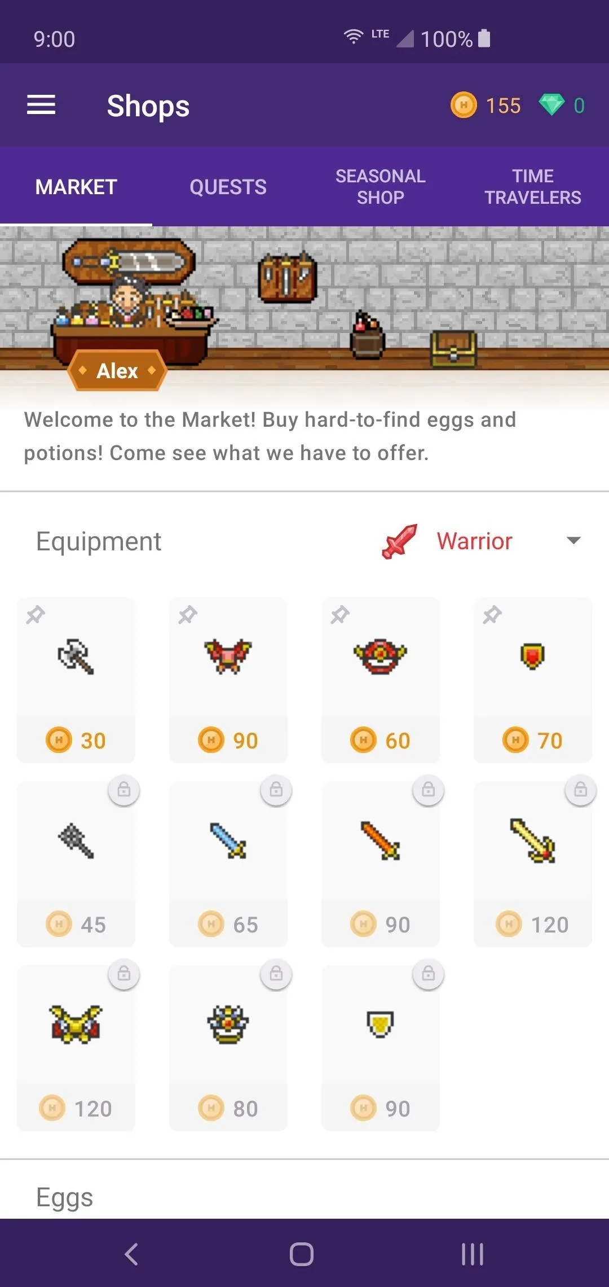Tap the gold coin balance icon
The height and width of the screenshot is (1287, 609).
click(464, 105)
